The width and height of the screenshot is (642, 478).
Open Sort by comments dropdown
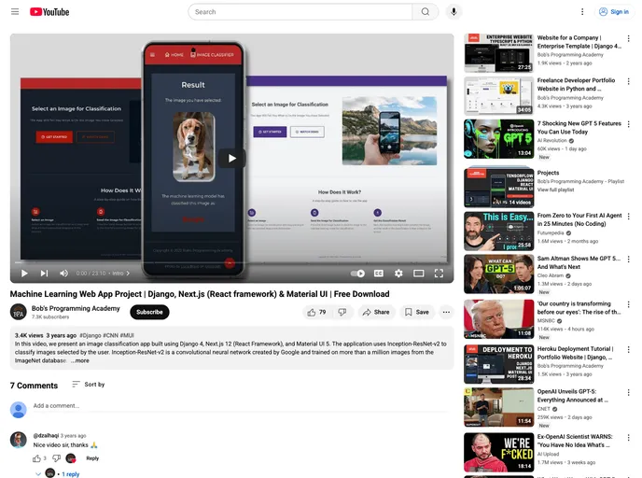[89, 385]
